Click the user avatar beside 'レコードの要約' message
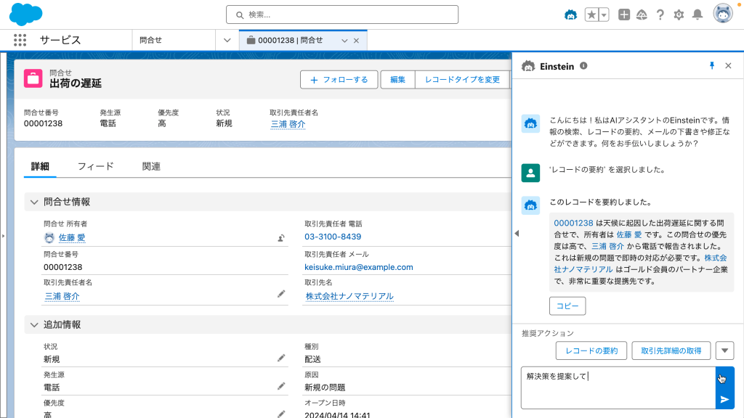 tap(530, 173)
